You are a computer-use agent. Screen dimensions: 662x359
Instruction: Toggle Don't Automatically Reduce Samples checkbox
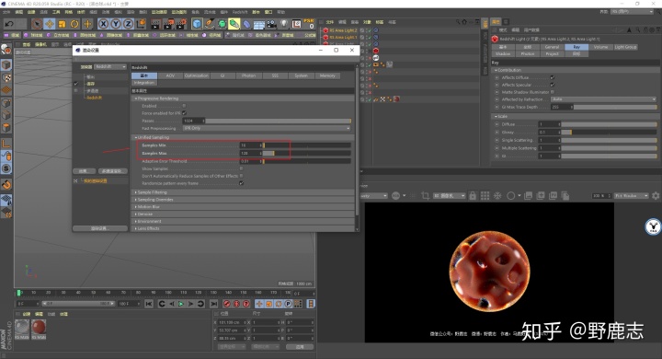tap(242, 176)
